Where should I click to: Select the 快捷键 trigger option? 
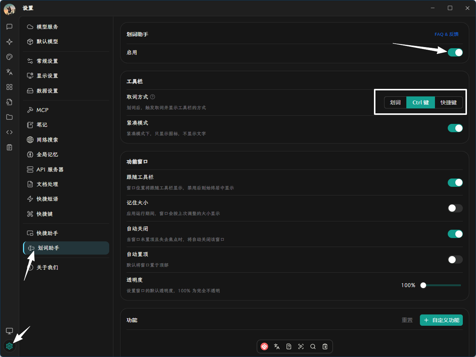pyautogui.click(x=449, y=102)
